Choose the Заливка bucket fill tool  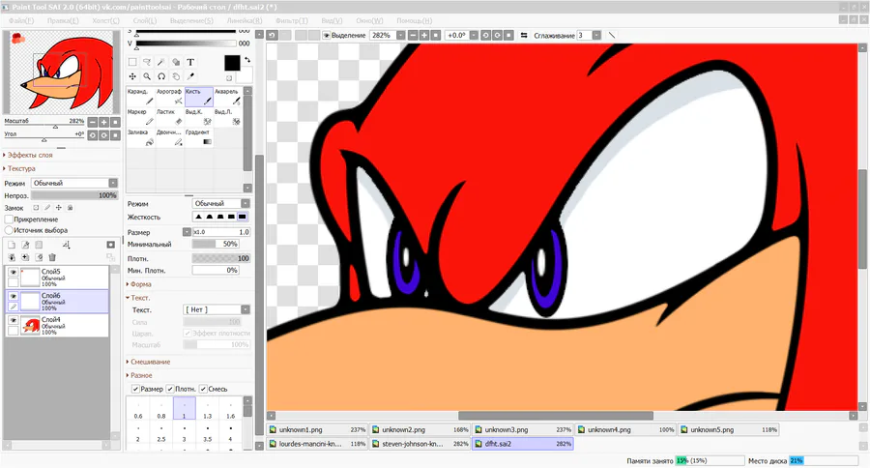pyautogui.click(x=141, y=137)
